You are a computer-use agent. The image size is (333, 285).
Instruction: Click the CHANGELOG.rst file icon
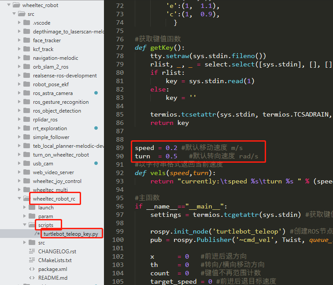[32, 252]
